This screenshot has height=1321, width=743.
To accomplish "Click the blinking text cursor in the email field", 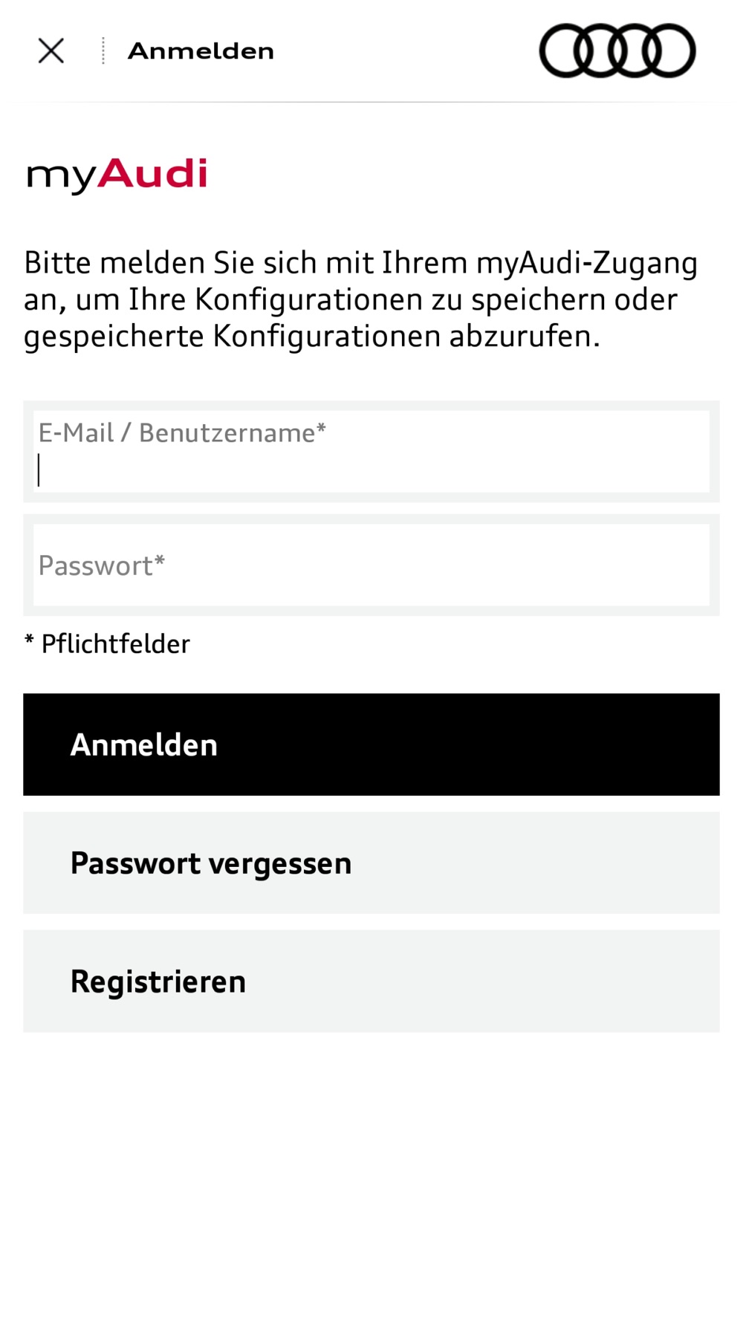I will tap(39, 470).
